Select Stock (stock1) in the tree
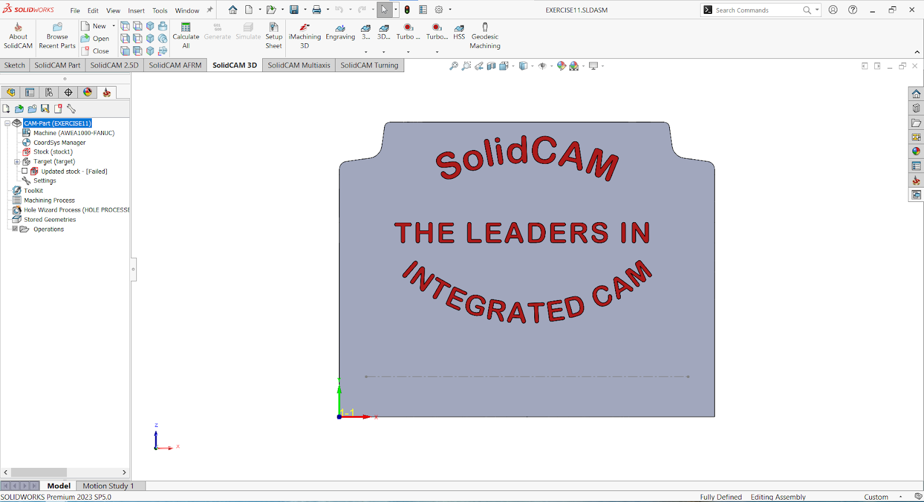 [x=53, y=152]
